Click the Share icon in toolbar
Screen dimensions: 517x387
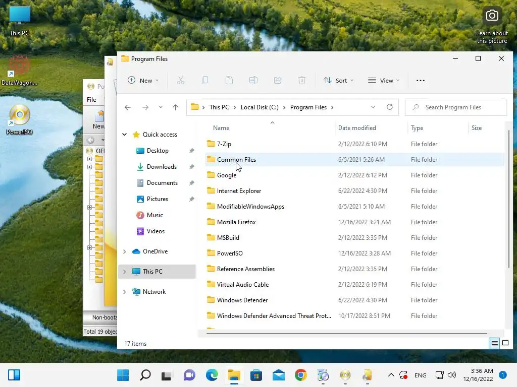278,80
